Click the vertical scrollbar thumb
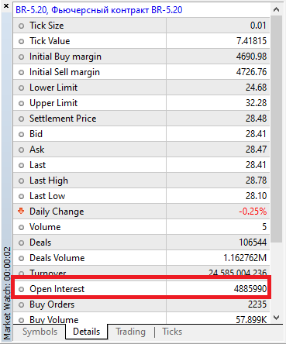The image size is (286, 344). (276, 129)
